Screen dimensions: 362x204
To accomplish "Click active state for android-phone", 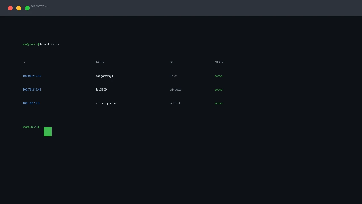I will [219, 103].
